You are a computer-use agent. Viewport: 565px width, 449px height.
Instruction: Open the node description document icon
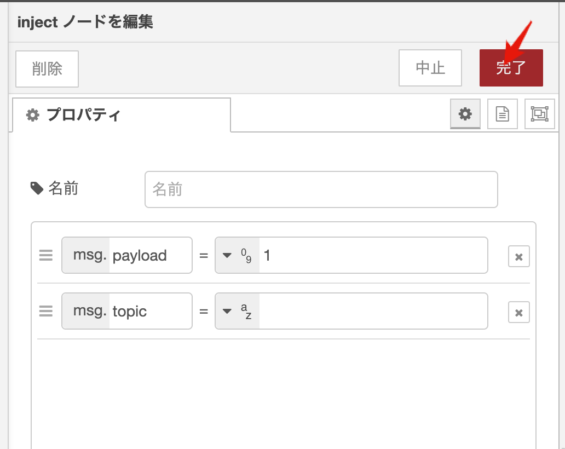502,114
